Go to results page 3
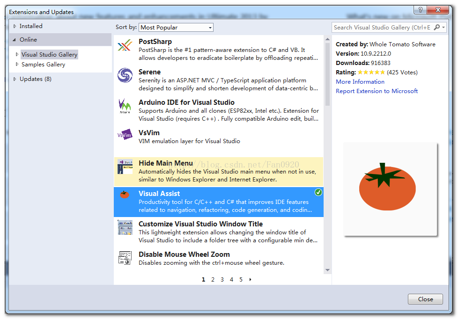458x319 pixels. (222, 280)
